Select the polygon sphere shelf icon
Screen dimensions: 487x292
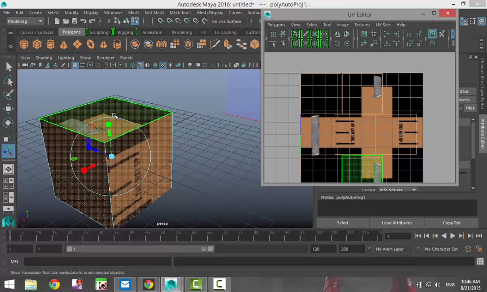tap(24, 44)
